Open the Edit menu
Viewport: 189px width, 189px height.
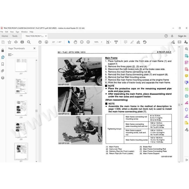6,32
